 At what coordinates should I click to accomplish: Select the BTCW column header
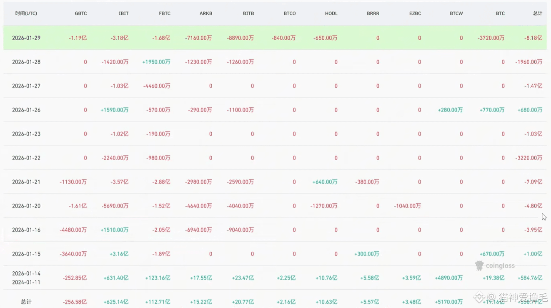point(456,13)
